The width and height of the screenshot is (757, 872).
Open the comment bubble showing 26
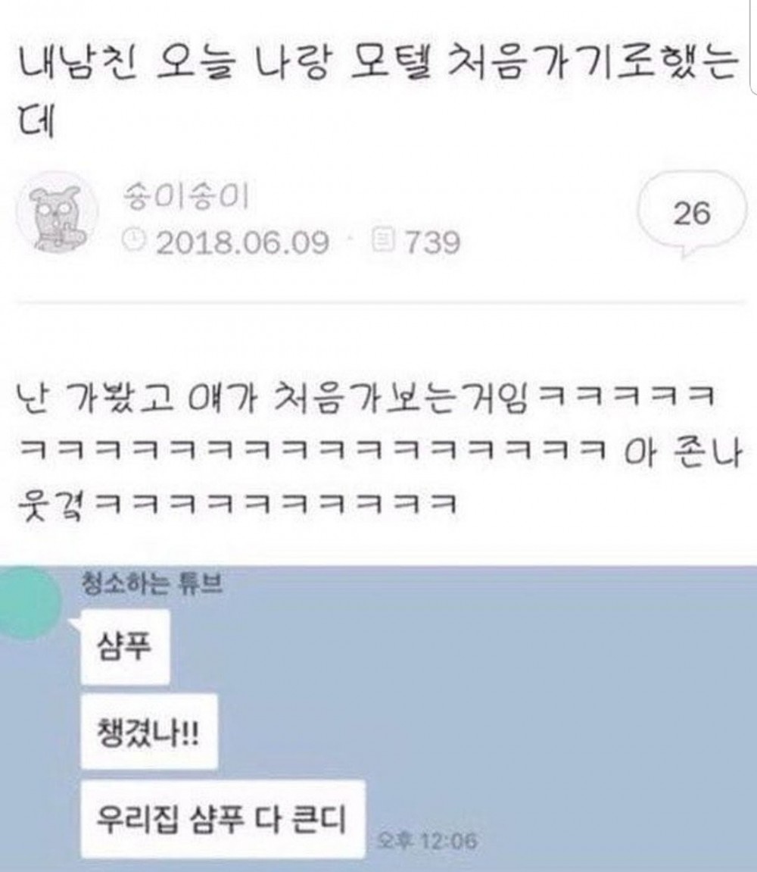pyautogui.click(x=691, y=214)
